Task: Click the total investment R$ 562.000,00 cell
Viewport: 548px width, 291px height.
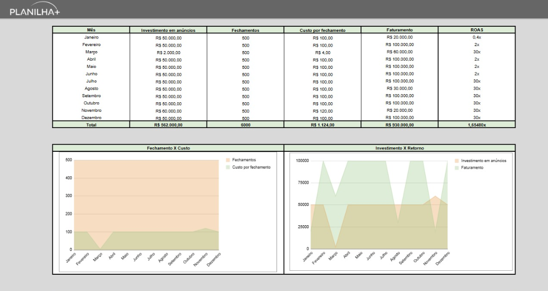Action: click(x=168, y=125)
